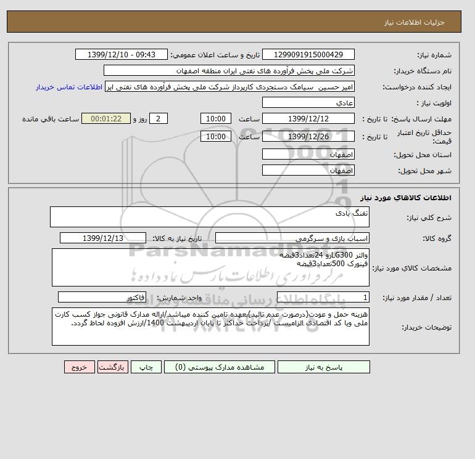Click the ایجاد کننده درخواست label
Image resolution: width=475 pixels, height=459 pixels.
[x=417, y=87]
